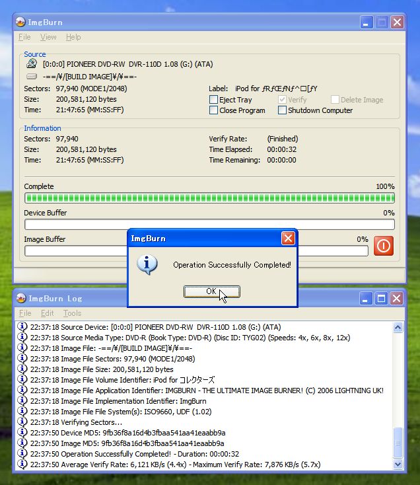This screenshot has height=485, width=420.
Task: Click info icon of Image File Sectors entry
Action: [22, 359]
